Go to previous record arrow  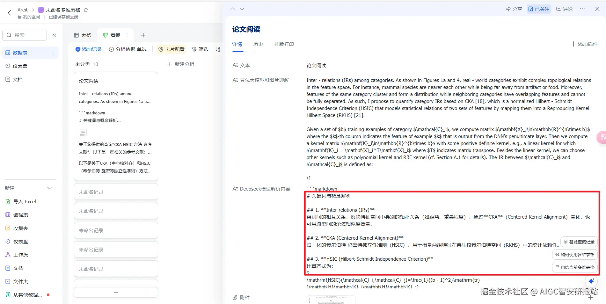(233, 9)
